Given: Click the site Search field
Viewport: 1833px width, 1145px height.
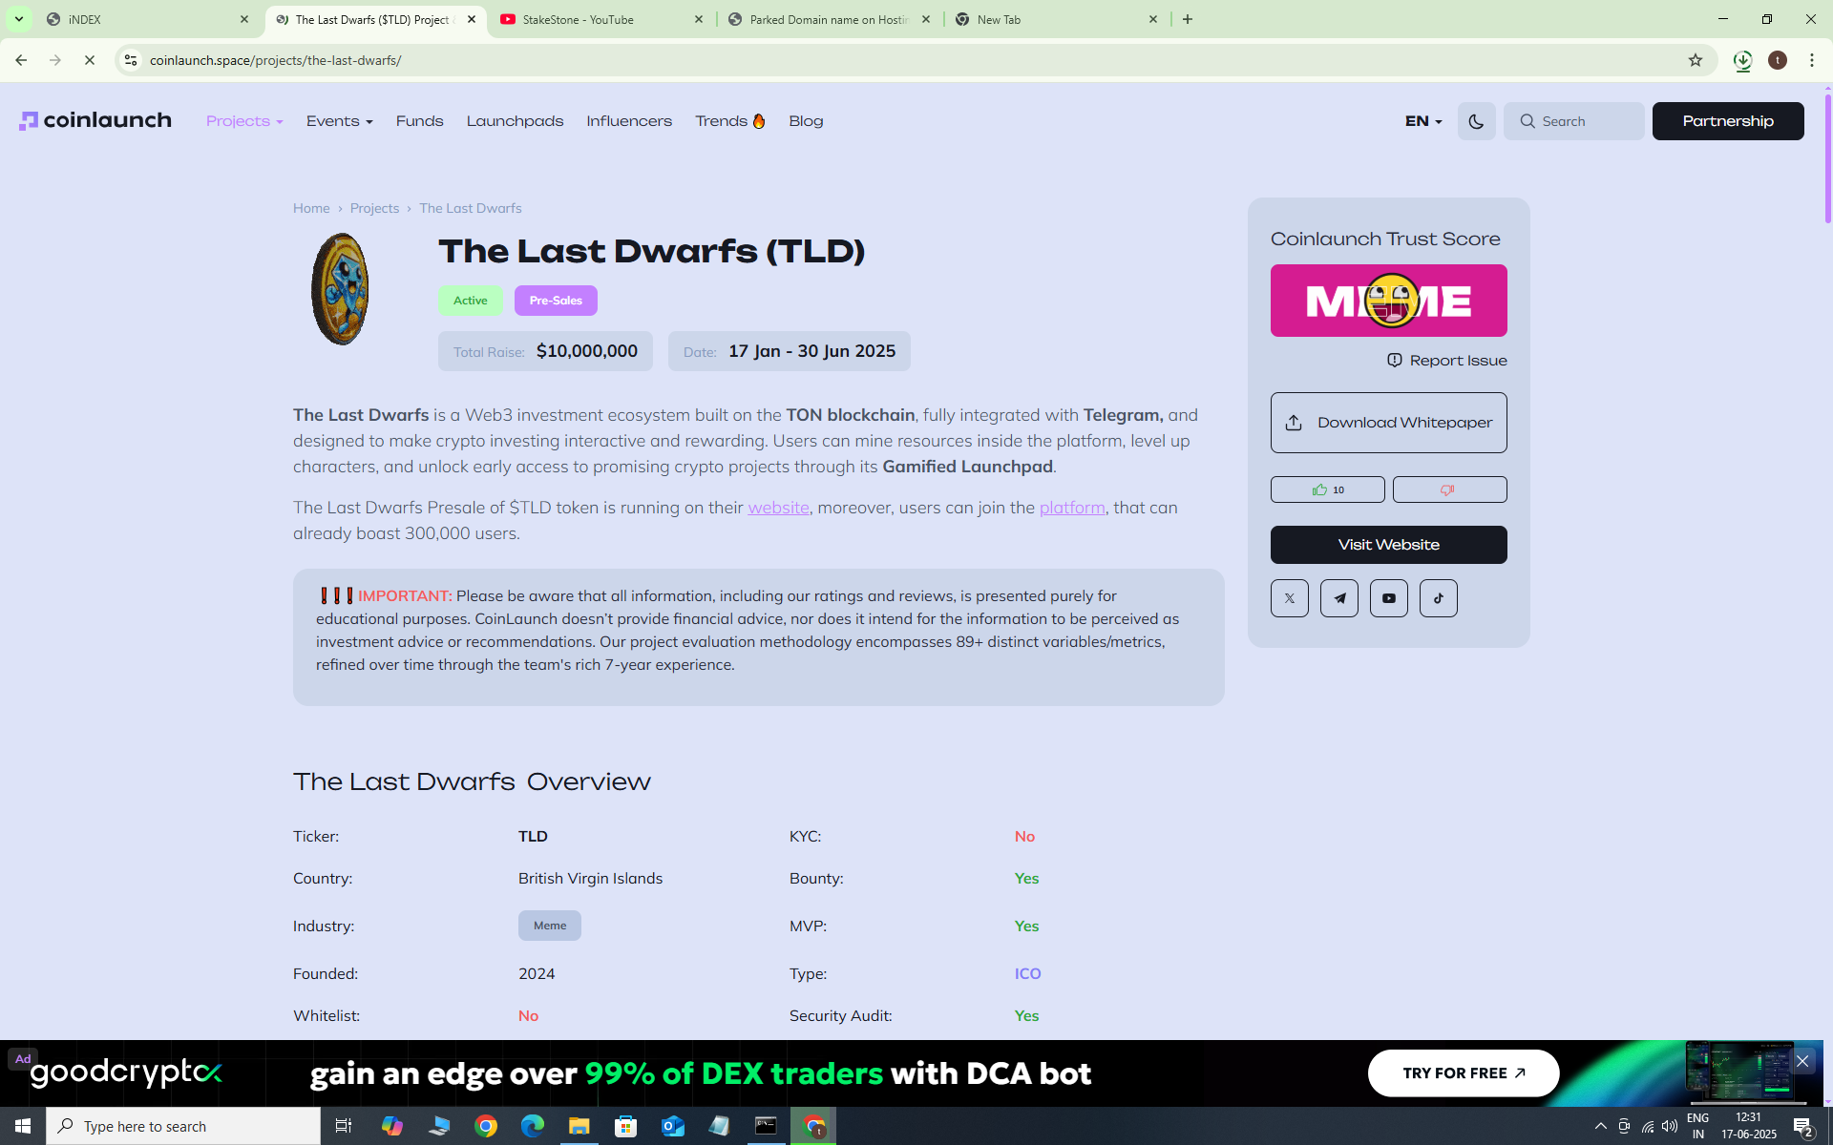Looking at the screenshot, I should coord(1573,121).
